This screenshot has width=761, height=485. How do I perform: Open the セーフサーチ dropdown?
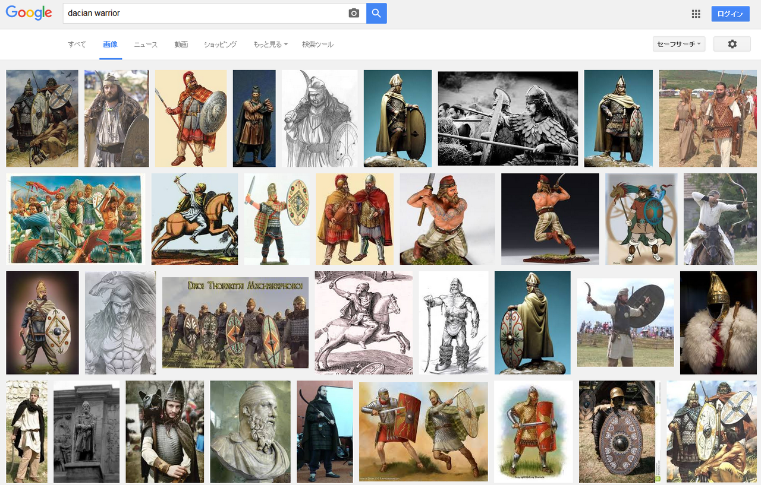pyautogui.click(x=678, y=44)
